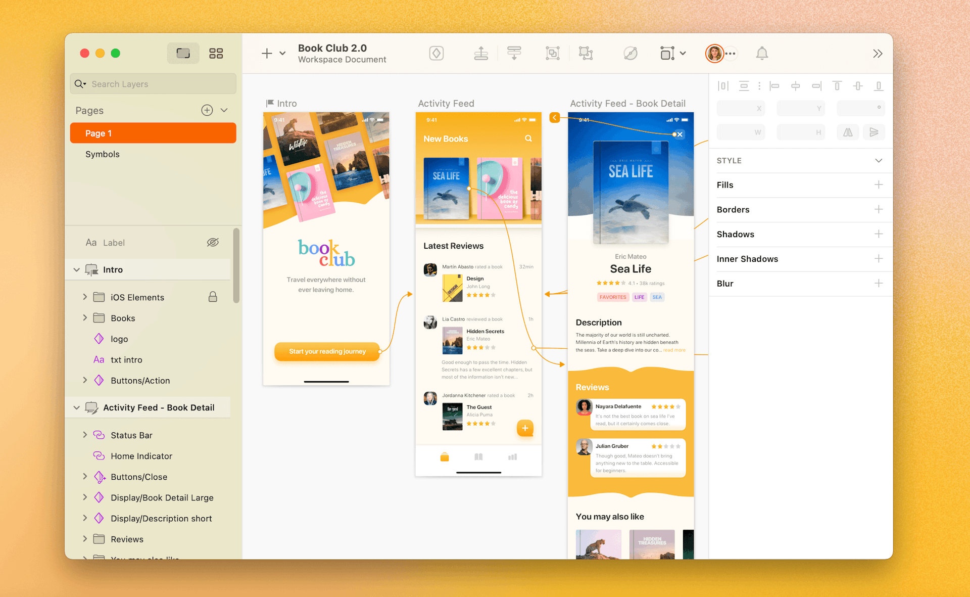This screenshot has width=970, height=597.
Task: Click the Start your reading journey button
Action: pyautogui.click(x=326, y=351)
